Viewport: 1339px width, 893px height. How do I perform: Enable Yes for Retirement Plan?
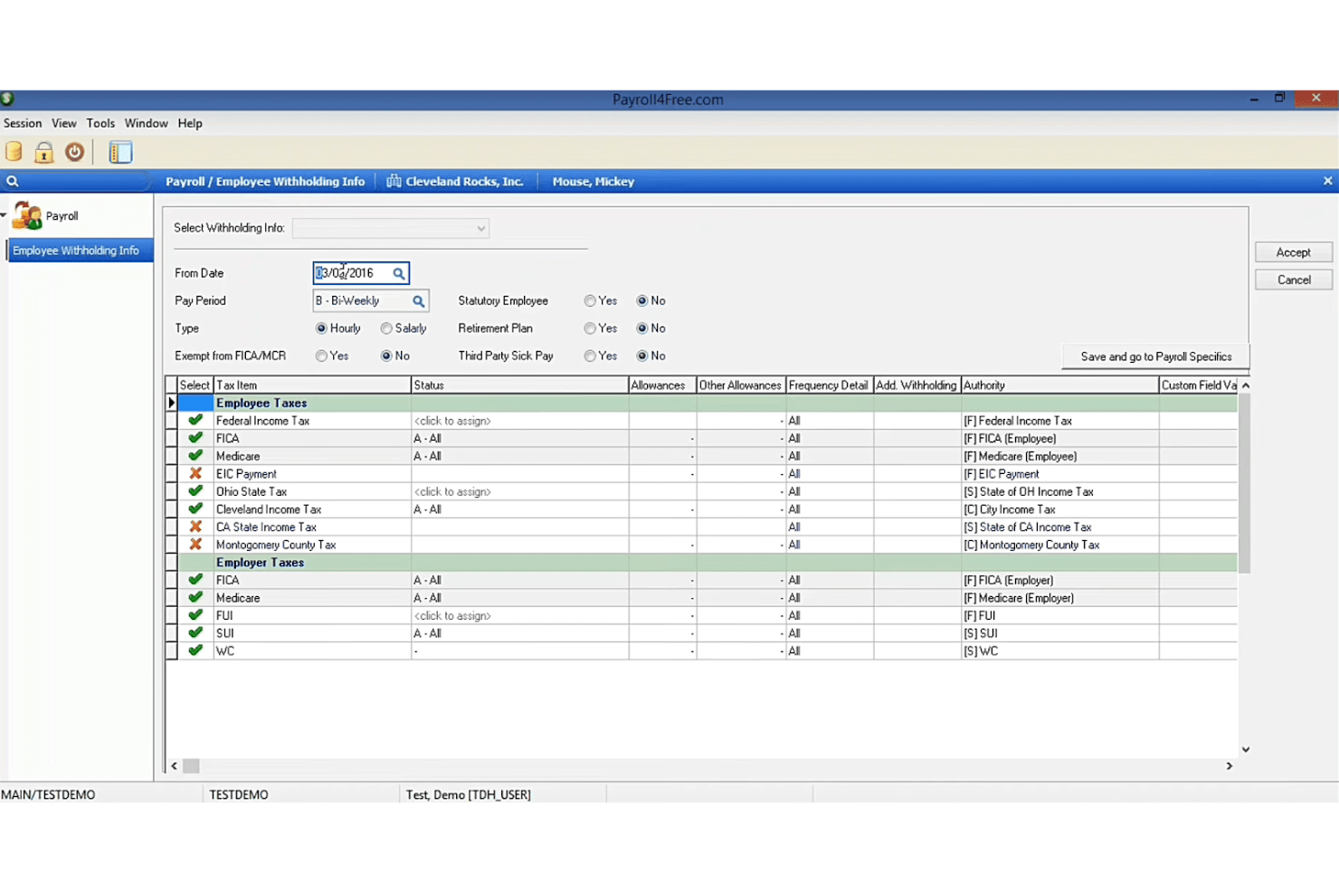point(590,328)
